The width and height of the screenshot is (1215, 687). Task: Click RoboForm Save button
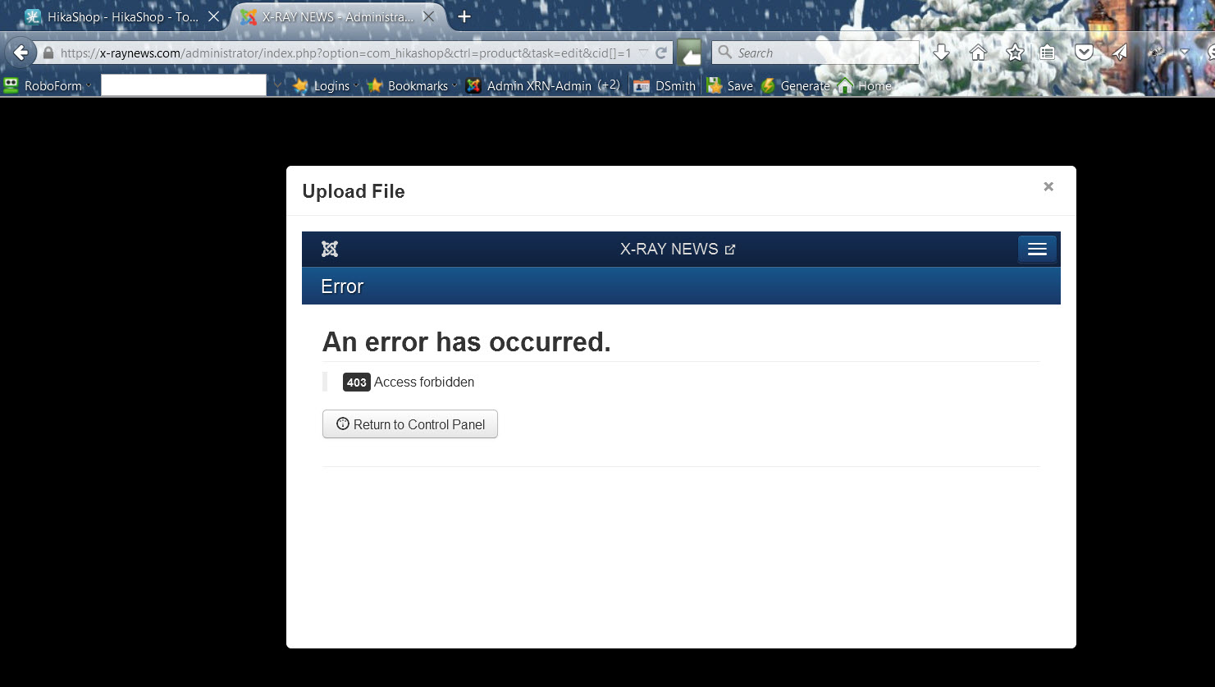pyautogui.click(x=730, y=85)
